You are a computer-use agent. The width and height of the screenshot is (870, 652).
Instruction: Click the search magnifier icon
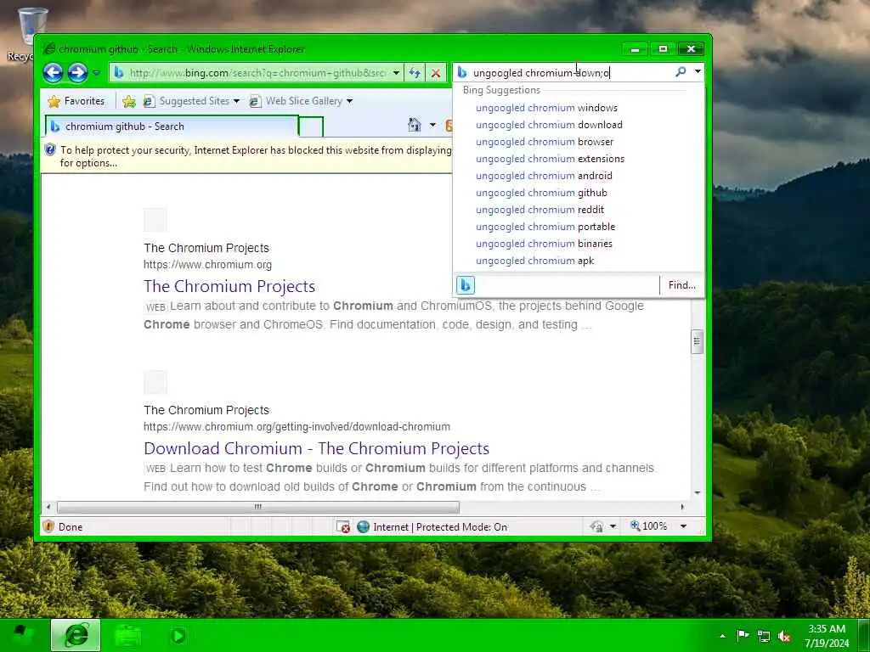point(681,72)
